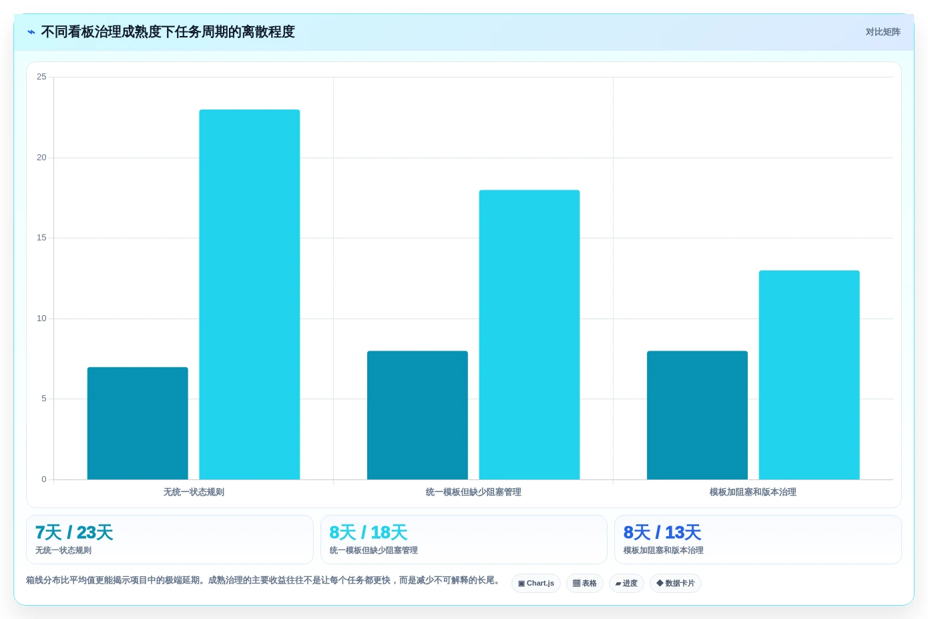Click the light cyan bar for 统一模板但缺少阻塞管理
Screen dimensions: 928x619
click(529, 335)
